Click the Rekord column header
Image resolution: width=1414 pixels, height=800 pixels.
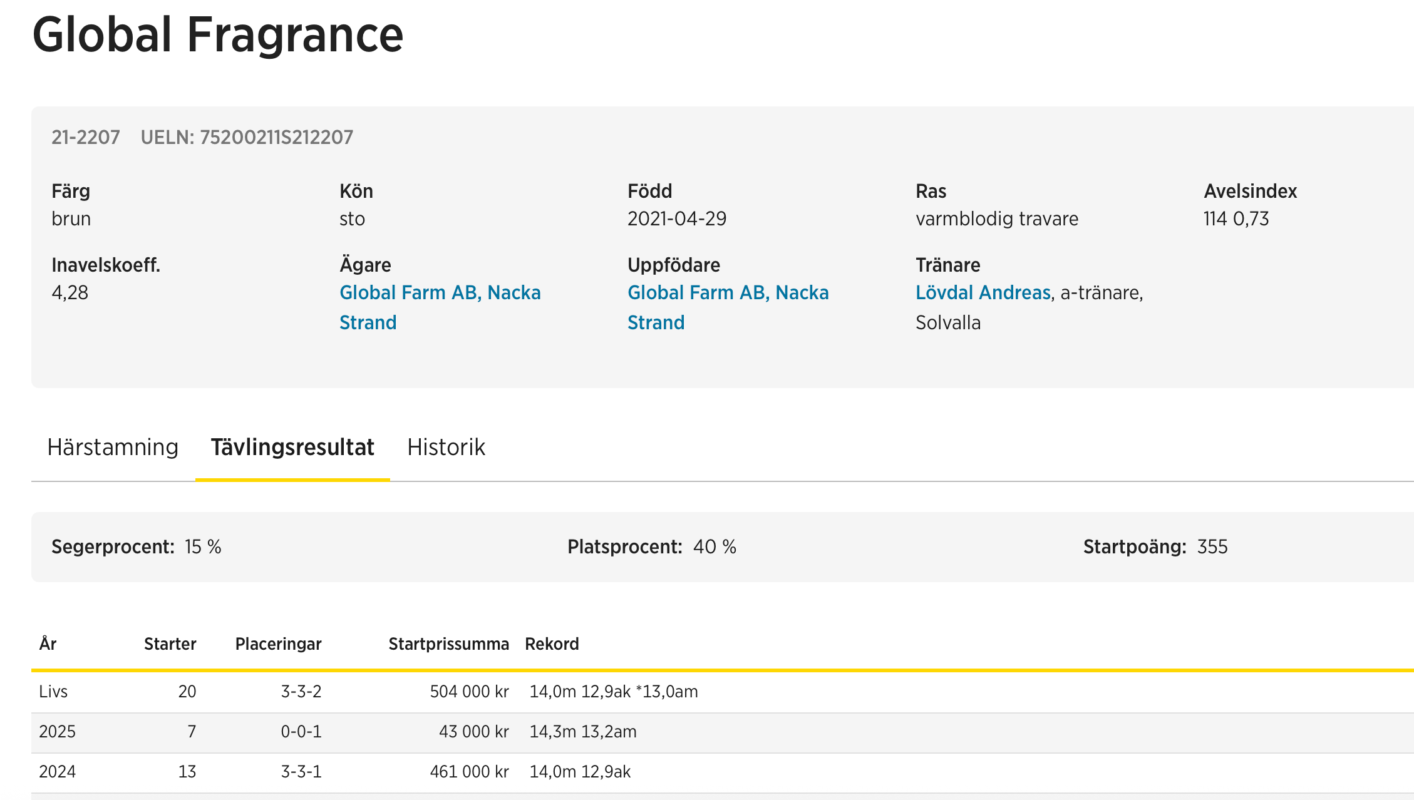click(552, 644)
